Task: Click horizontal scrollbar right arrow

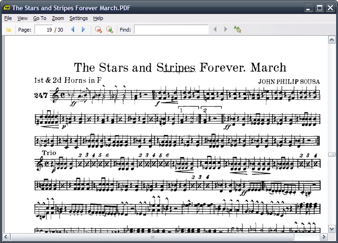Action: [x=324, y=237]
